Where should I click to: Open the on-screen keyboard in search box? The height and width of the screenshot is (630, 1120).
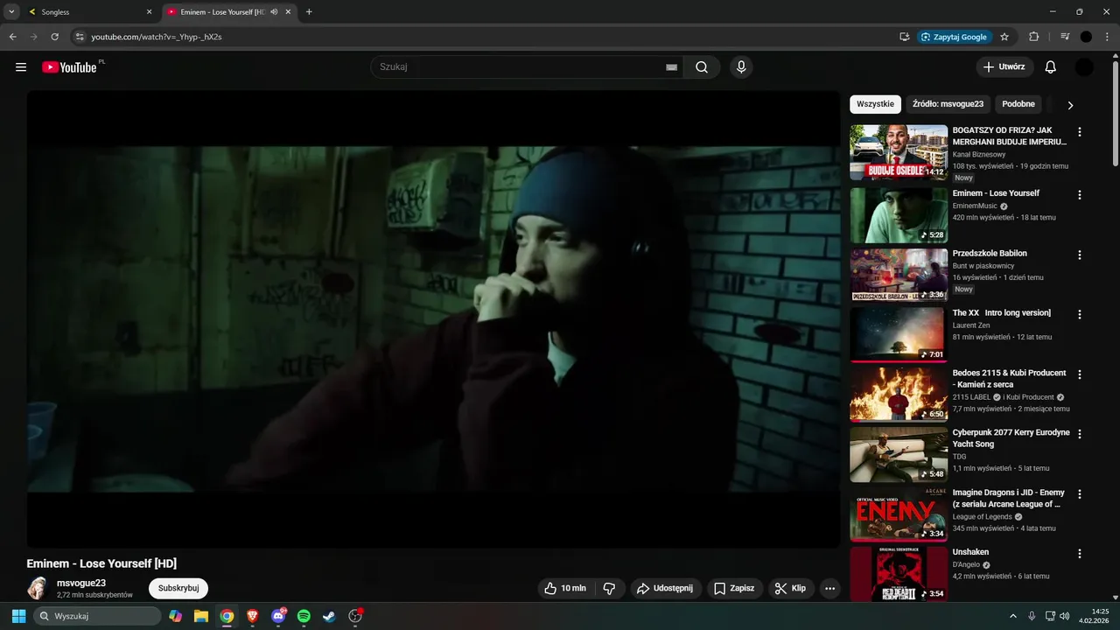click(672, 67)
